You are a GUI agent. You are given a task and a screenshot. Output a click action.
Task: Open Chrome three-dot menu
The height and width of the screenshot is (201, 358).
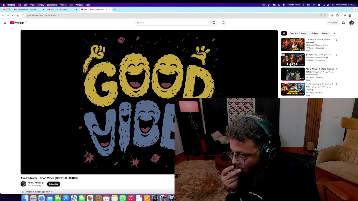(x=355, y=15)
